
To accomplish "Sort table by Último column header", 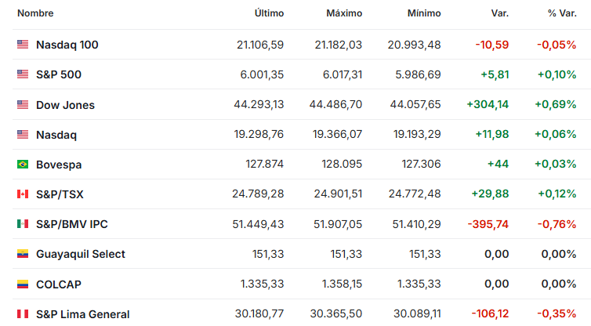I will tap(269, 13).
